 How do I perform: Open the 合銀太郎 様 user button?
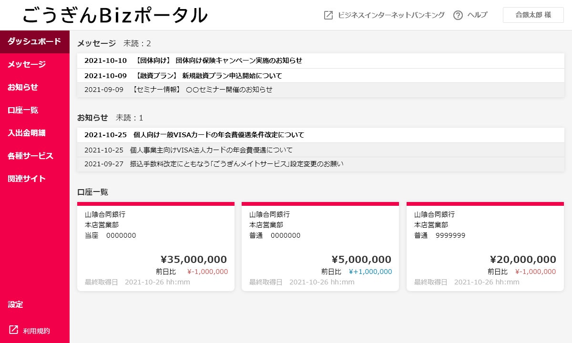pos(533,15)
